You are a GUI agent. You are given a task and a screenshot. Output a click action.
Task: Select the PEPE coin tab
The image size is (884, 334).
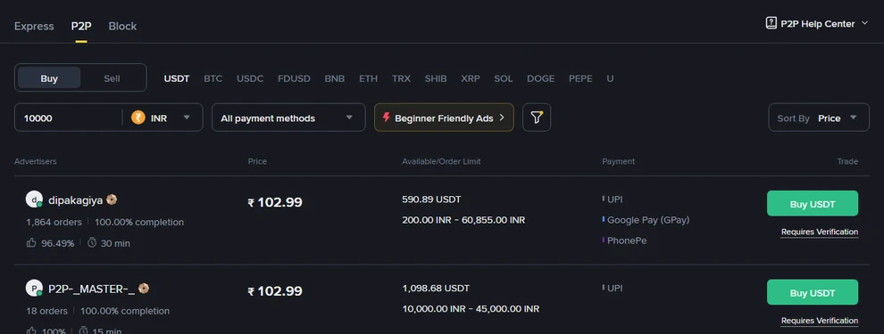click(x=580, y=78)
